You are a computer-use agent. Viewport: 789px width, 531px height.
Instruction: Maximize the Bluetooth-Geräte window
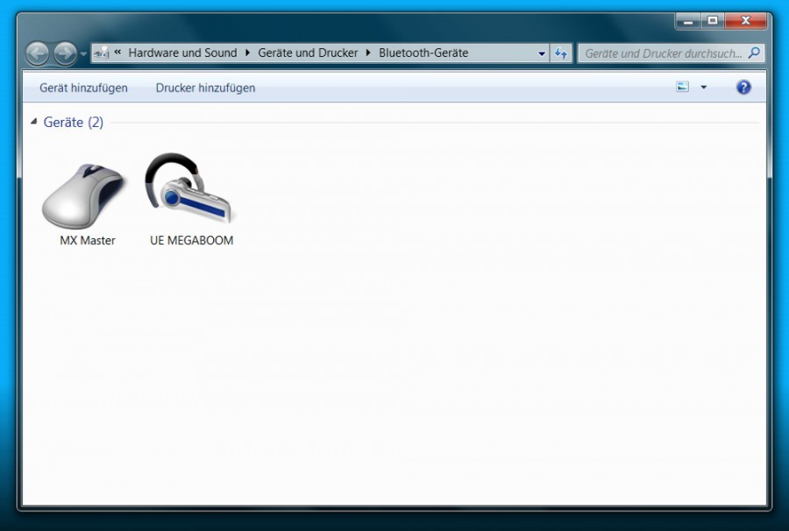713,21
